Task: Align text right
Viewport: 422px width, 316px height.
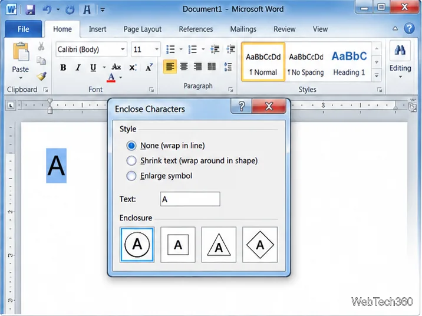Action: (x=198, y=67)
